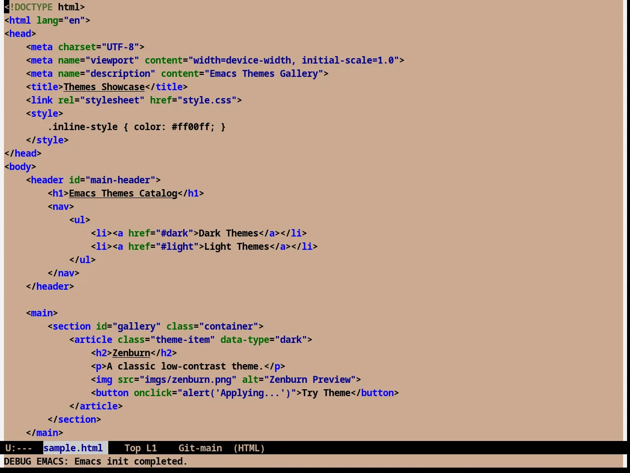630x473 pixels.
Task: Click the Git-main indicator in mode line
Action: (200, 448)
